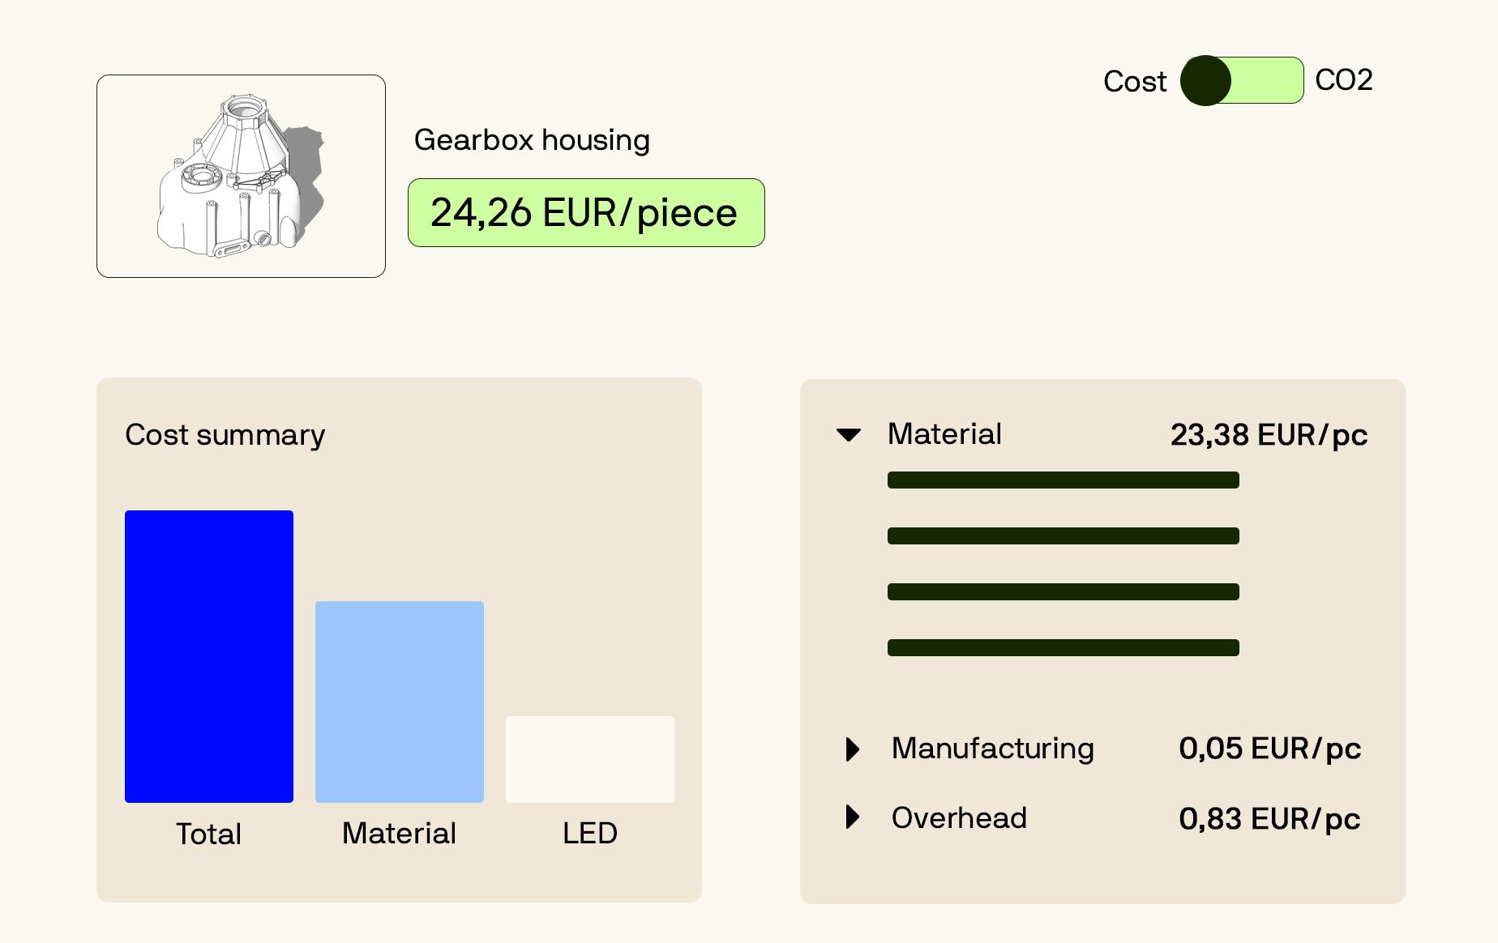Click the Total label under the chart
The width and height of the screenshot is (1498, 943).
(209, 834)
